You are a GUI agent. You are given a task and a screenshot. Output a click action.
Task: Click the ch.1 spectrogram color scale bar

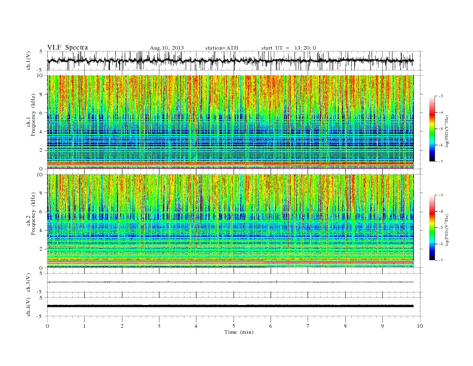coord(432,129)
